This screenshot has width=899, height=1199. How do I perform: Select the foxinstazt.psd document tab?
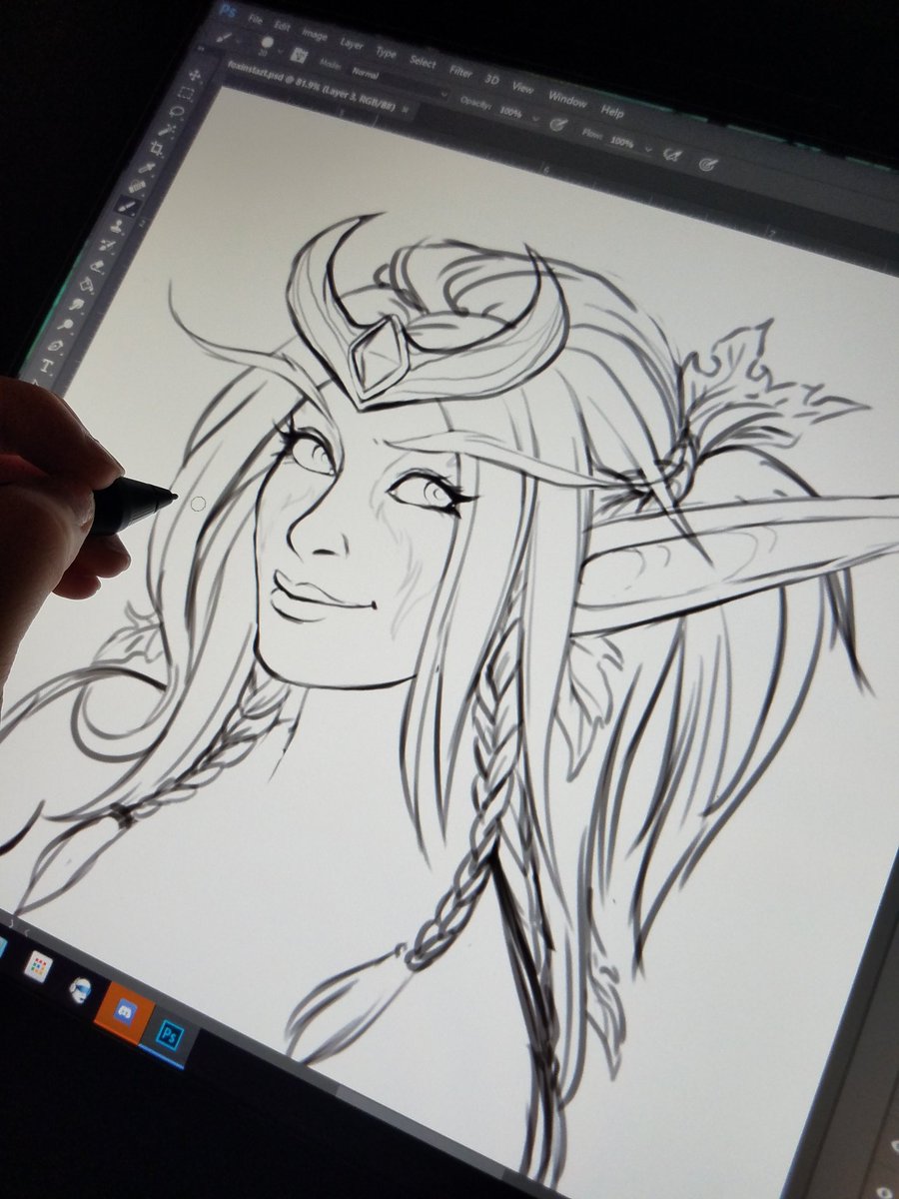311,86
